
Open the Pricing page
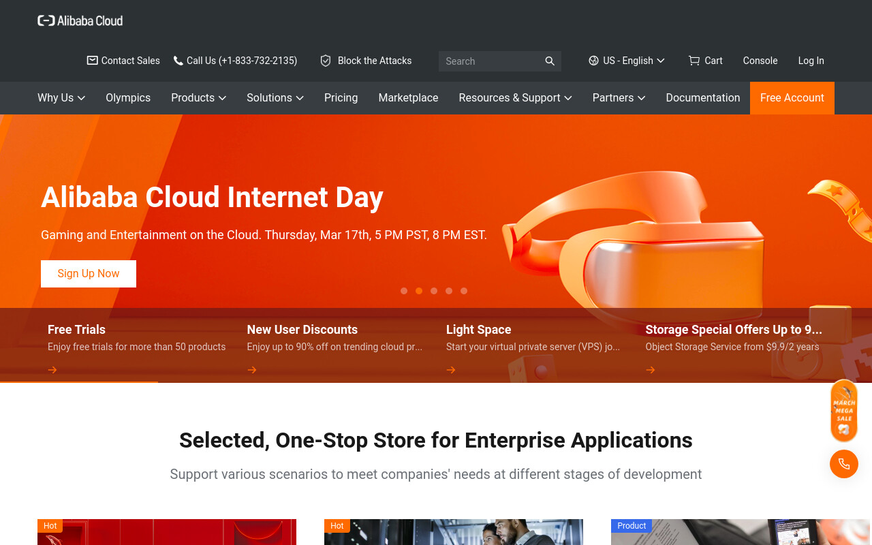pos(341,98)
